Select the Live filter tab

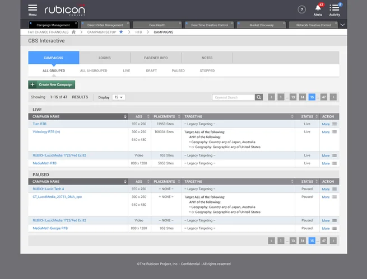pos(127,70)
